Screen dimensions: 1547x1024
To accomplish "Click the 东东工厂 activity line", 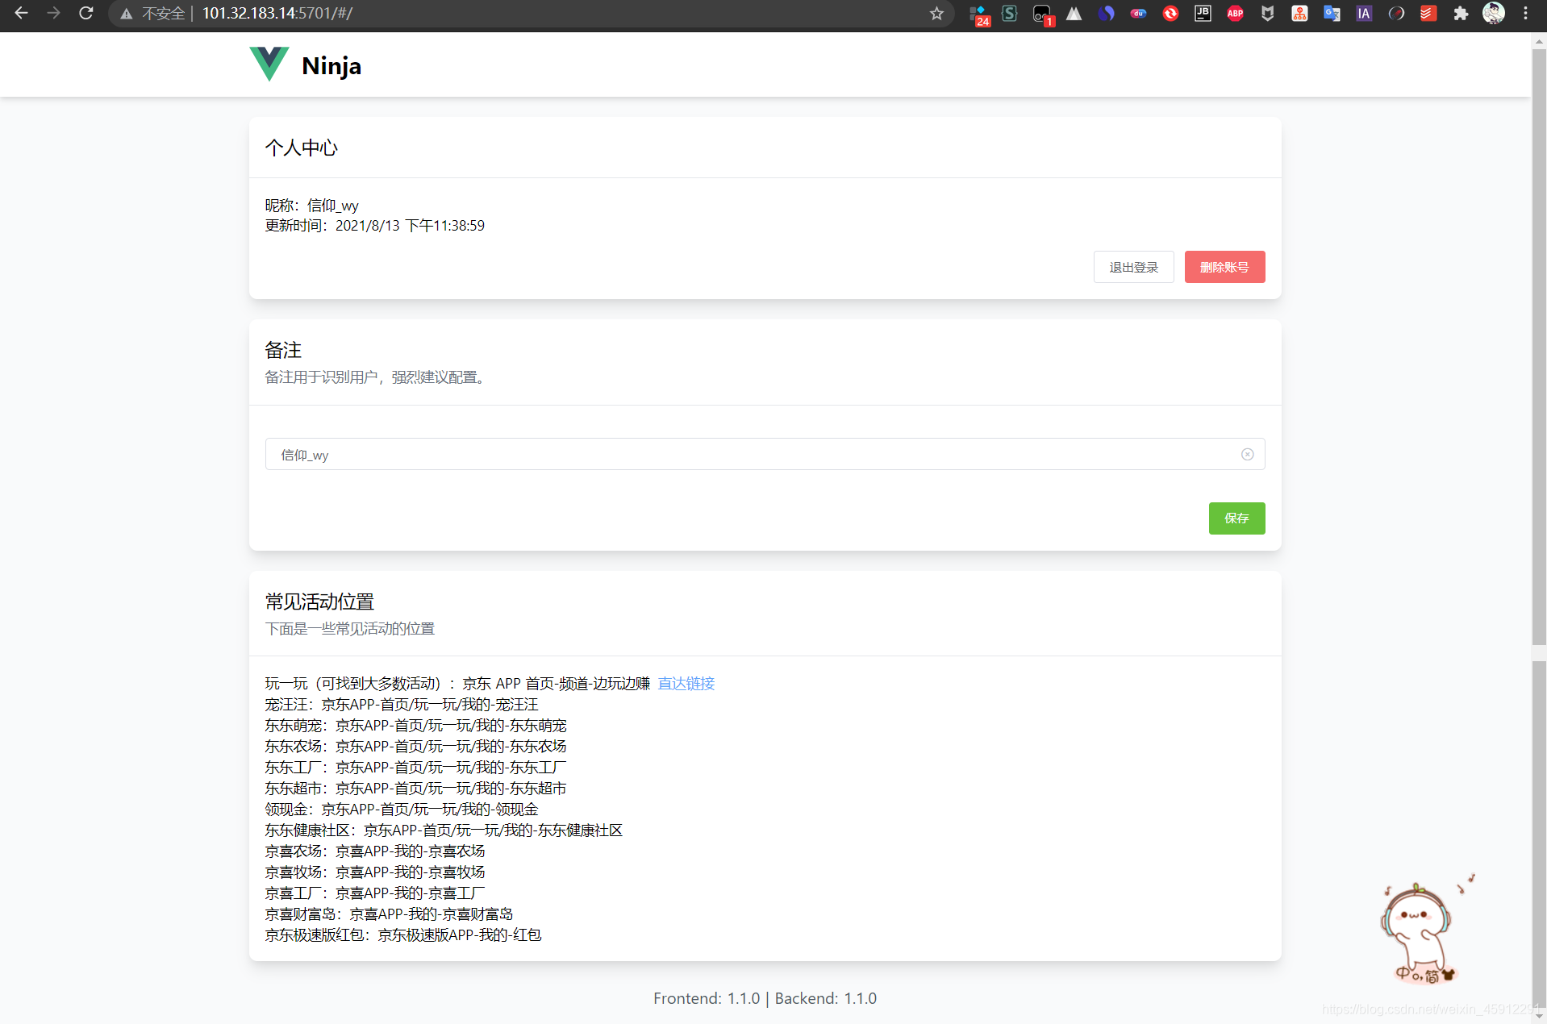I will pyautogui.click(x=416, y=768).
